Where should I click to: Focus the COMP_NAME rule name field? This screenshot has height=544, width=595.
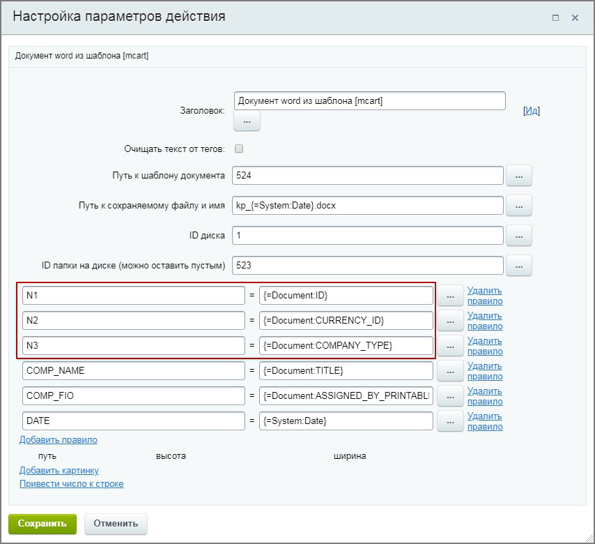tap(133, 371)
